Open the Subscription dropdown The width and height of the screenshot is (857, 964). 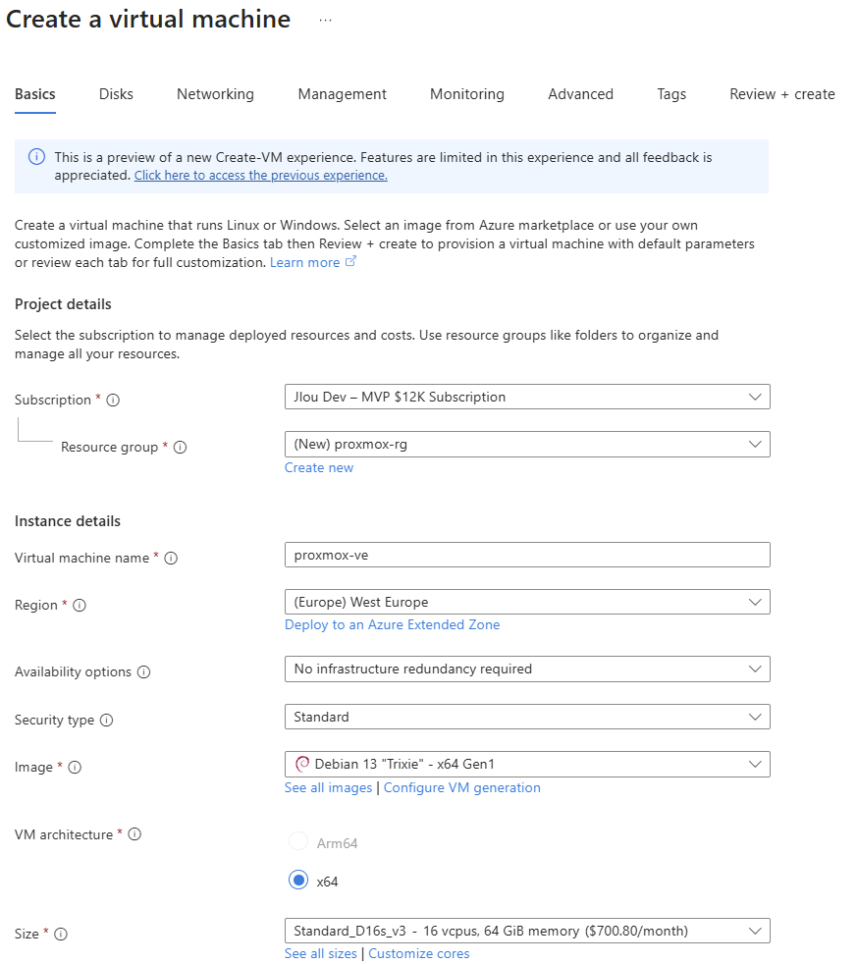click(527, 398)
